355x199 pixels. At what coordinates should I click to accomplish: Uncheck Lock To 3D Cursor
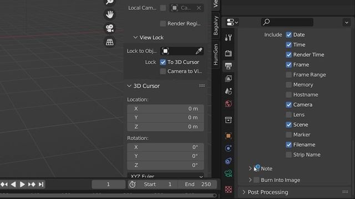point(163,62)
